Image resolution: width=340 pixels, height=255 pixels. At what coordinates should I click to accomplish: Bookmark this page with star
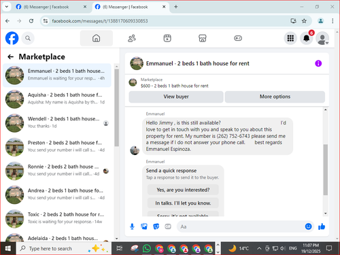[304, 21]
